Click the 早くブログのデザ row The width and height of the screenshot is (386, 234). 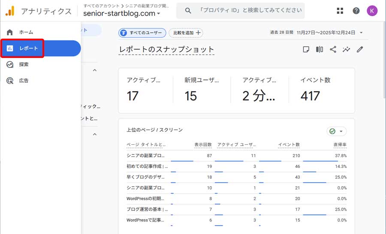(x=237, y=177)
